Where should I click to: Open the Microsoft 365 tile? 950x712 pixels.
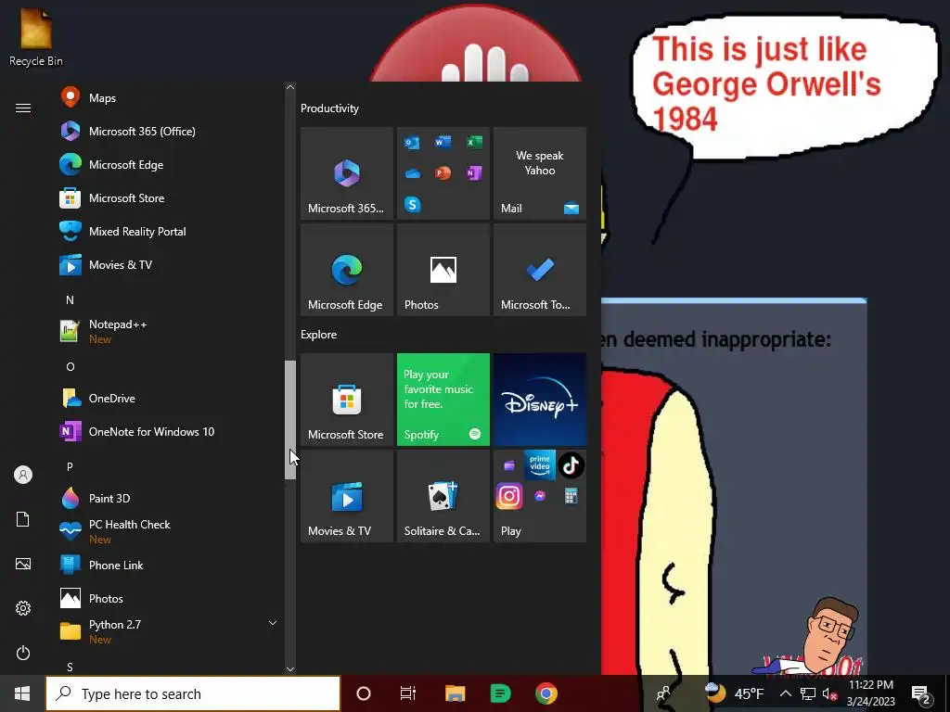coord(347,173)
